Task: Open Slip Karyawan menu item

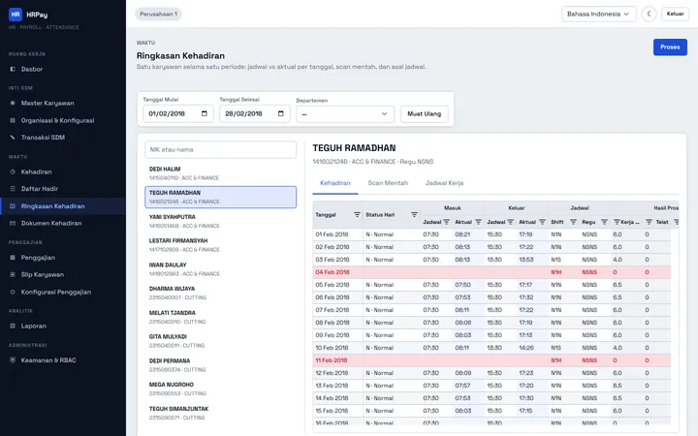Action: pos(63,274)
